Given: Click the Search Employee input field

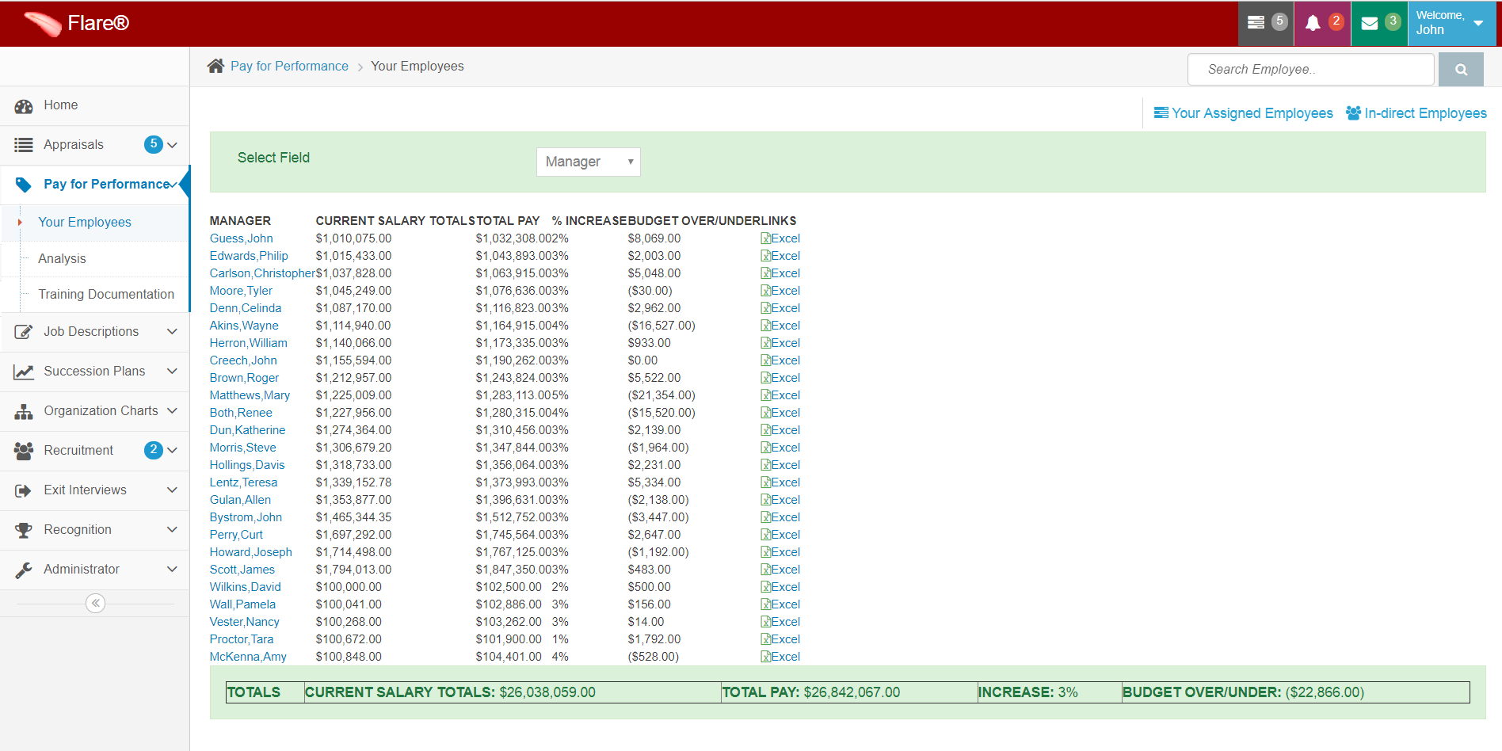Looking at the screenshot, I should (x=1310, y=70).
